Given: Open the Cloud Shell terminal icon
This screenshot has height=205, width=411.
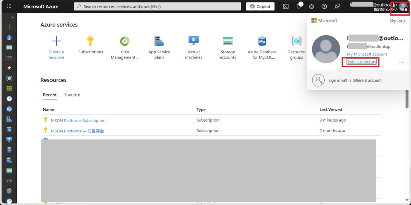Looking at the screenshot, I should coord(286,6).
